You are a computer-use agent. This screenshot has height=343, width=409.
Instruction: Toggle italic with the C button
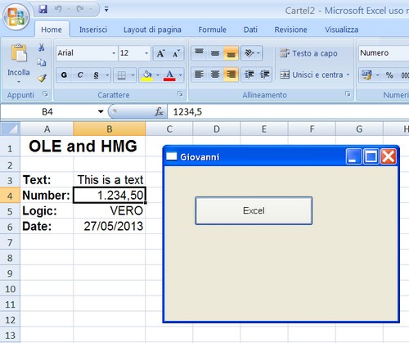[x=80, y=74]
